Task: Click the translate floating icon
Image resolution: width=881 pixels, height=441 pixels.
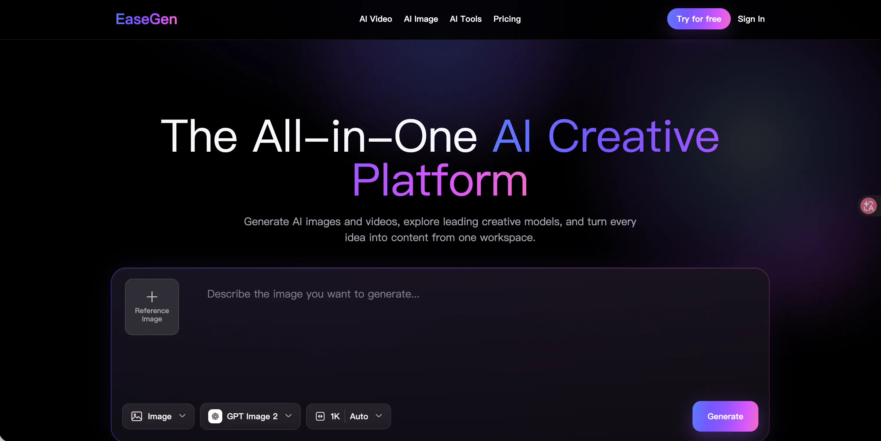Action: click(868, 206)
